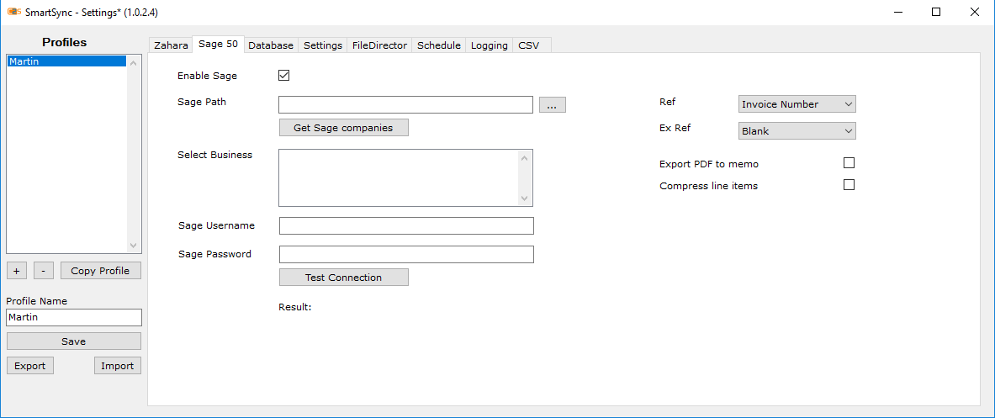Show the Logging tab

click(490, 45)
